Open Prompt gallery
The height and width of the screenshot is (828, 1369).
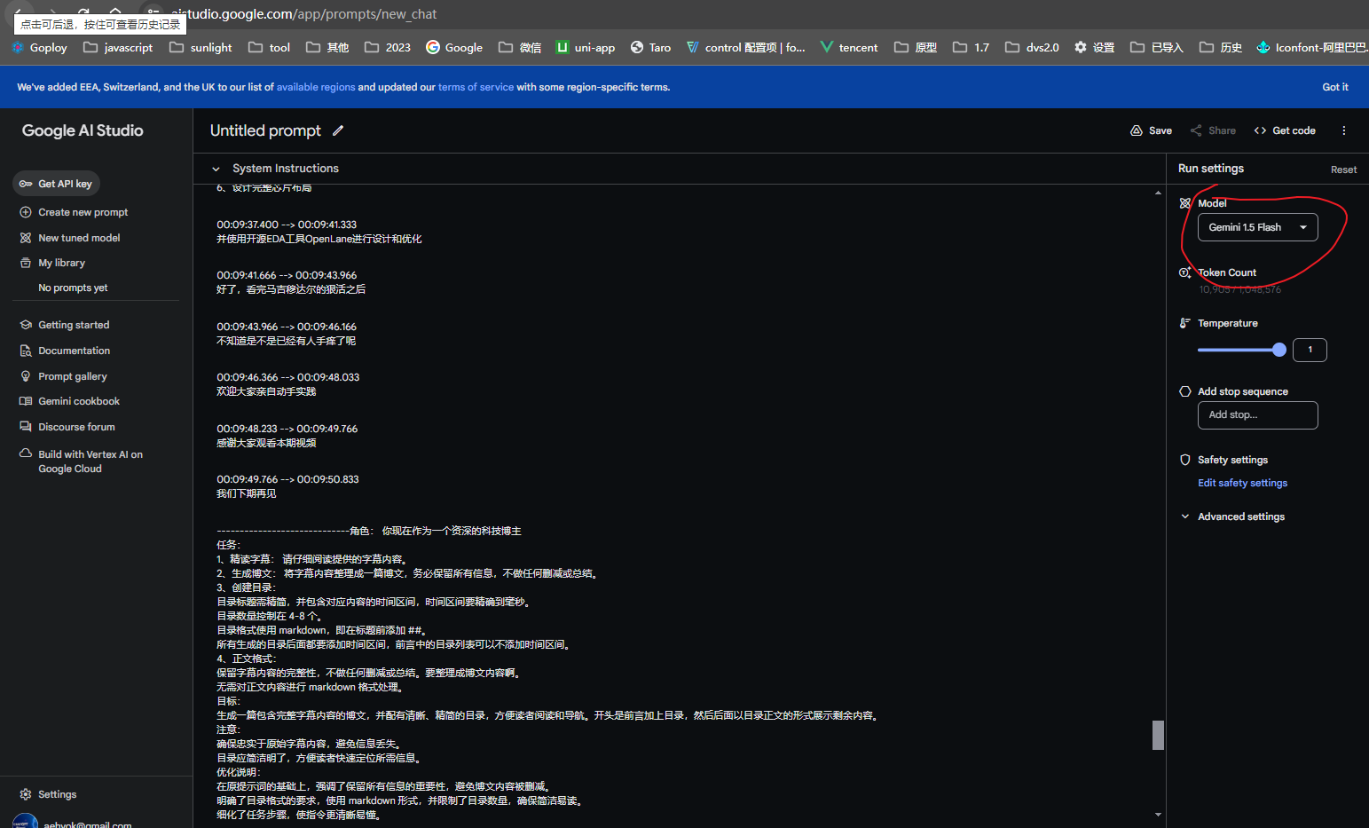pos(64,376)
